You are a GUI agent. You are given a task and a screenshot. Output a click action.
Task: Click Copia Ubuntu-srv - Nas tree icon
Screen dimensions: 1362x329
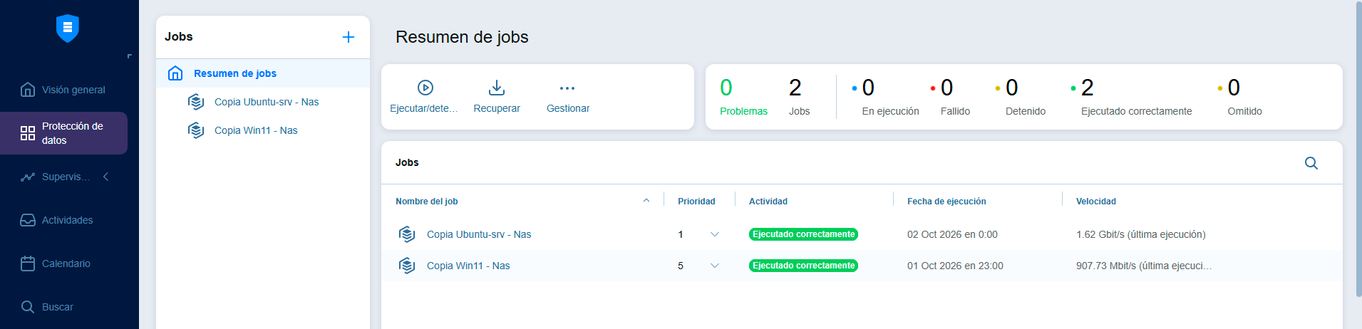[196, 102]
